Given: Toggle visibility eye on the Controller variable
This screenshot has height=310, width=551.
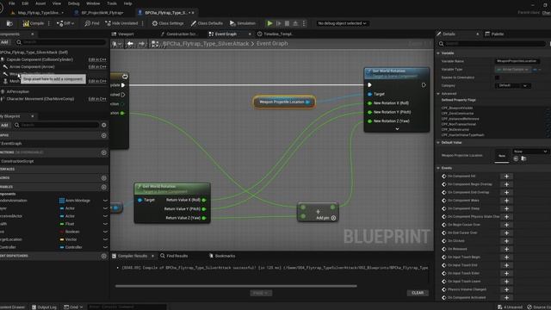Looking at the screenshot, I should pos(105,247).
